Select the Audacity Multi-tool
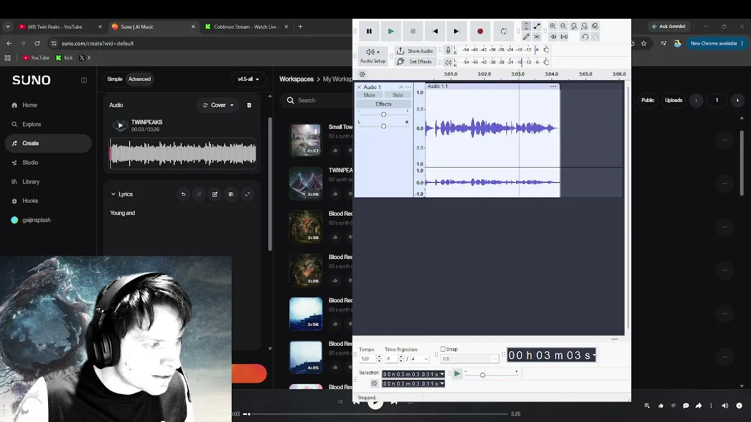The image size is (751, 422). pyautogui.click(x=537, y=37)
